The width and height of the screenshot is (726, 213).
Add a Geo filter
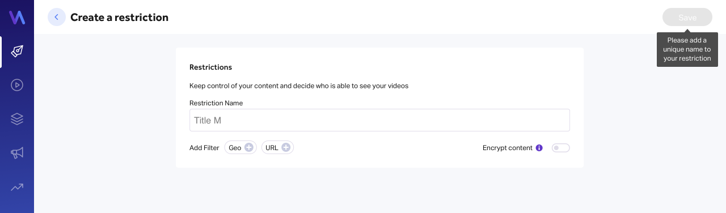(240, 148)
